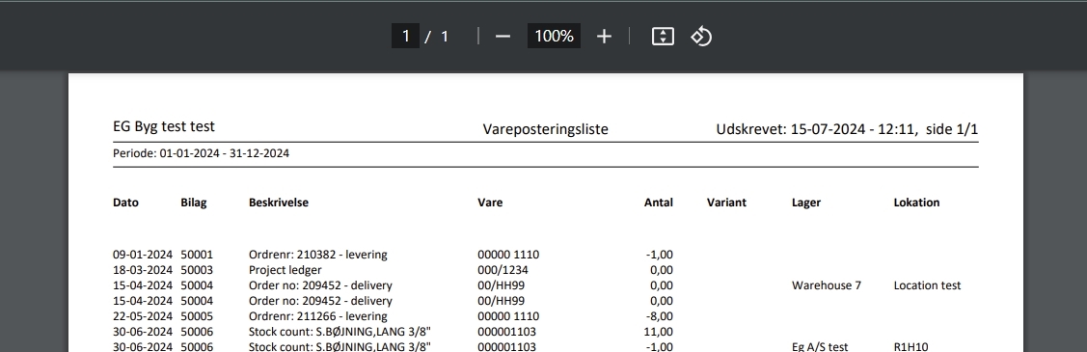1087x352 pixels.
Task: Click the zoom out minus icon
Action: pos(503,36)
